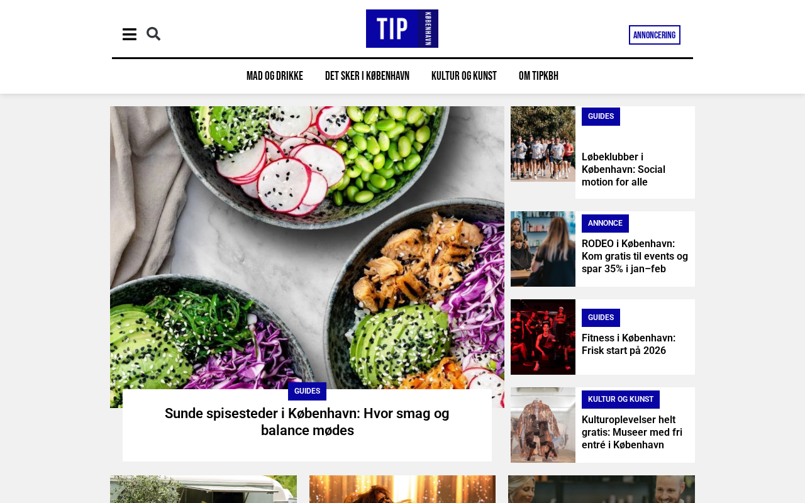Image resolution: width=805 pixels, height=503 pixels.
Task: Open the red fitness class thumbnail
Action: point(543,337)
